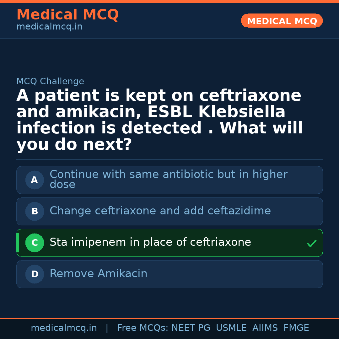The width and height of the screenshot is (339, 339).
Task: Click the orange MEDICAL MCQ badge
Action: pyautogui.click(x=282, y=21)
